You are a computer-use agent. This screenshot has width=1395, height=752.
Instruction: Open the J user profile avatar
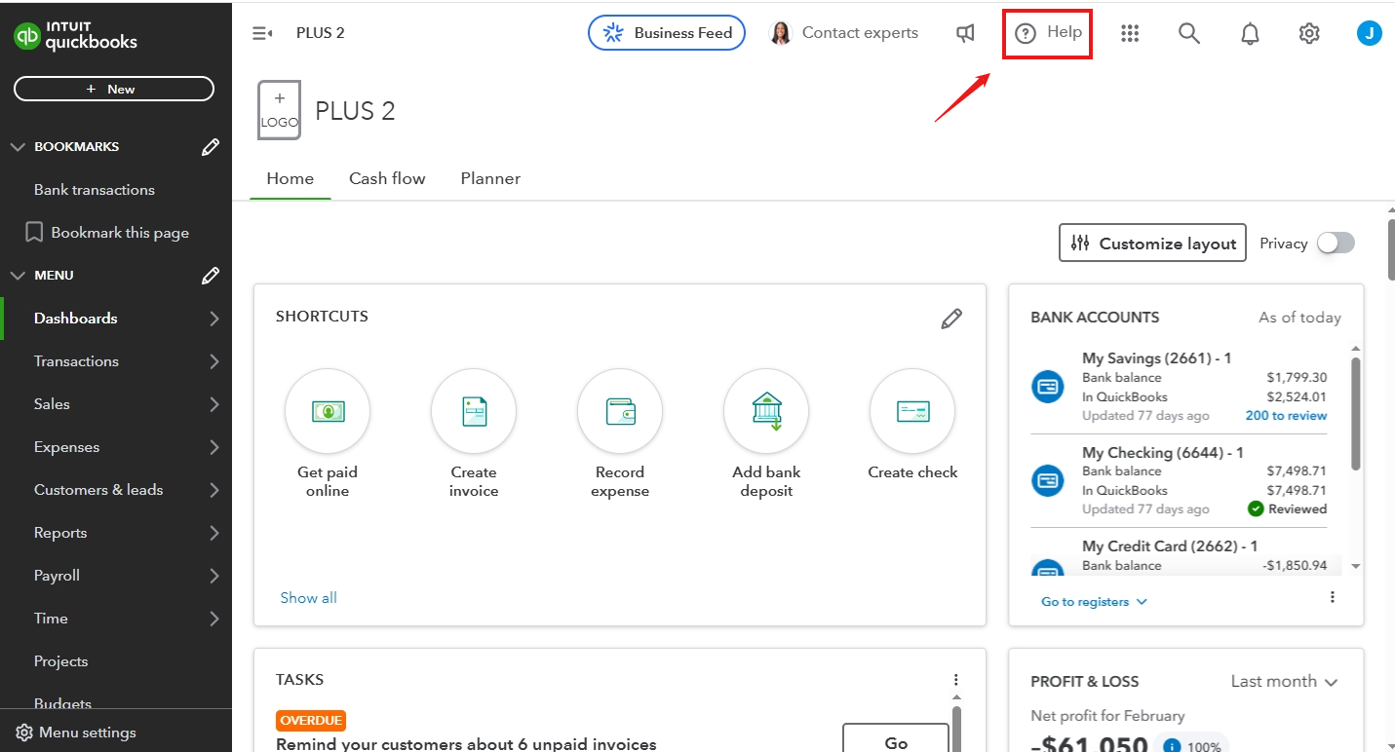1370,33
